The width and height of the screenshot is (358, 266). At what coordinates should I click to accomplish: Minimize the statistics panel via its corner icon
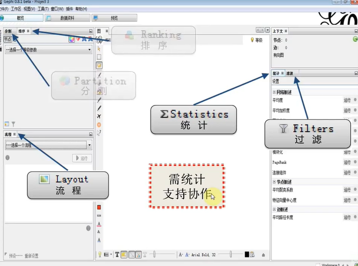coord(356,73)
